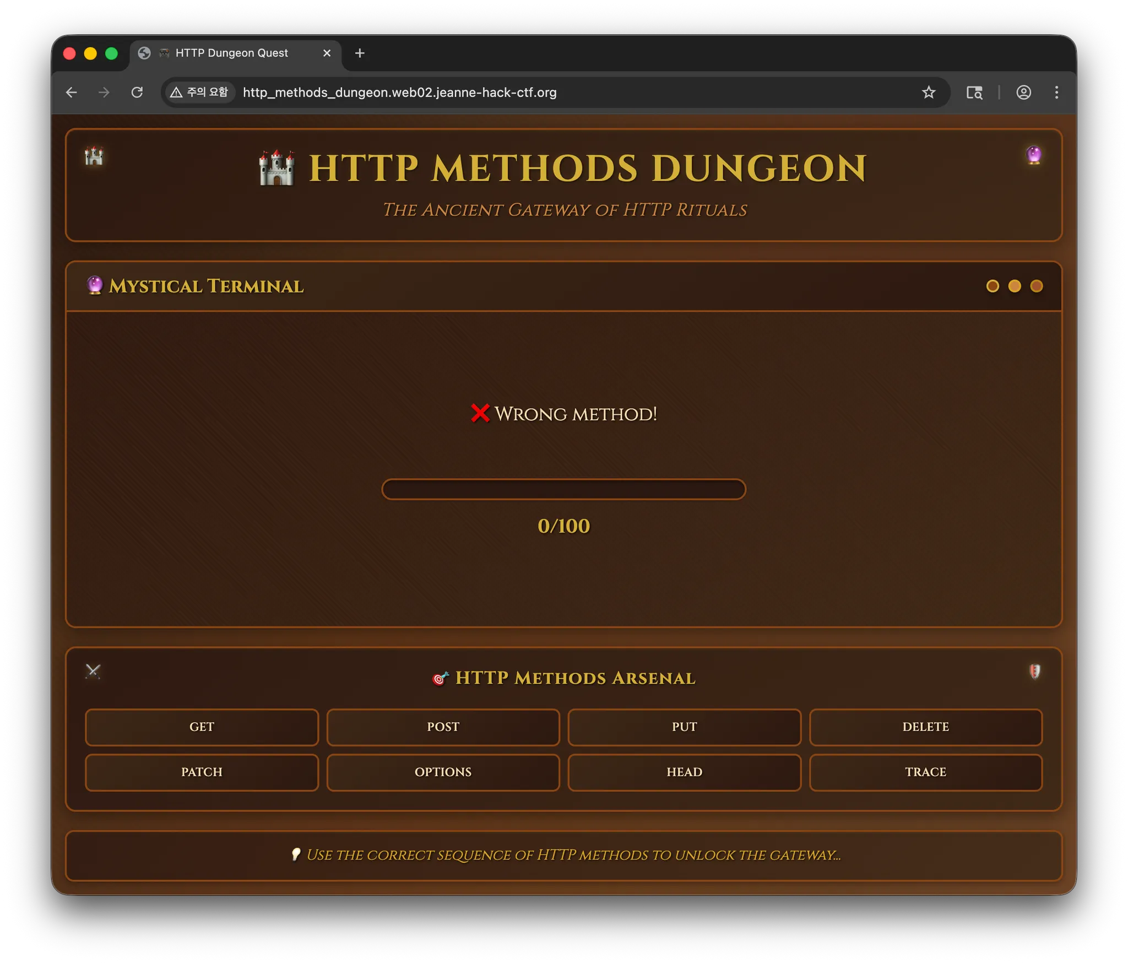Open the browser profile icon
The height and width of the screenshot is (963, 1128).
point(1023,93)
